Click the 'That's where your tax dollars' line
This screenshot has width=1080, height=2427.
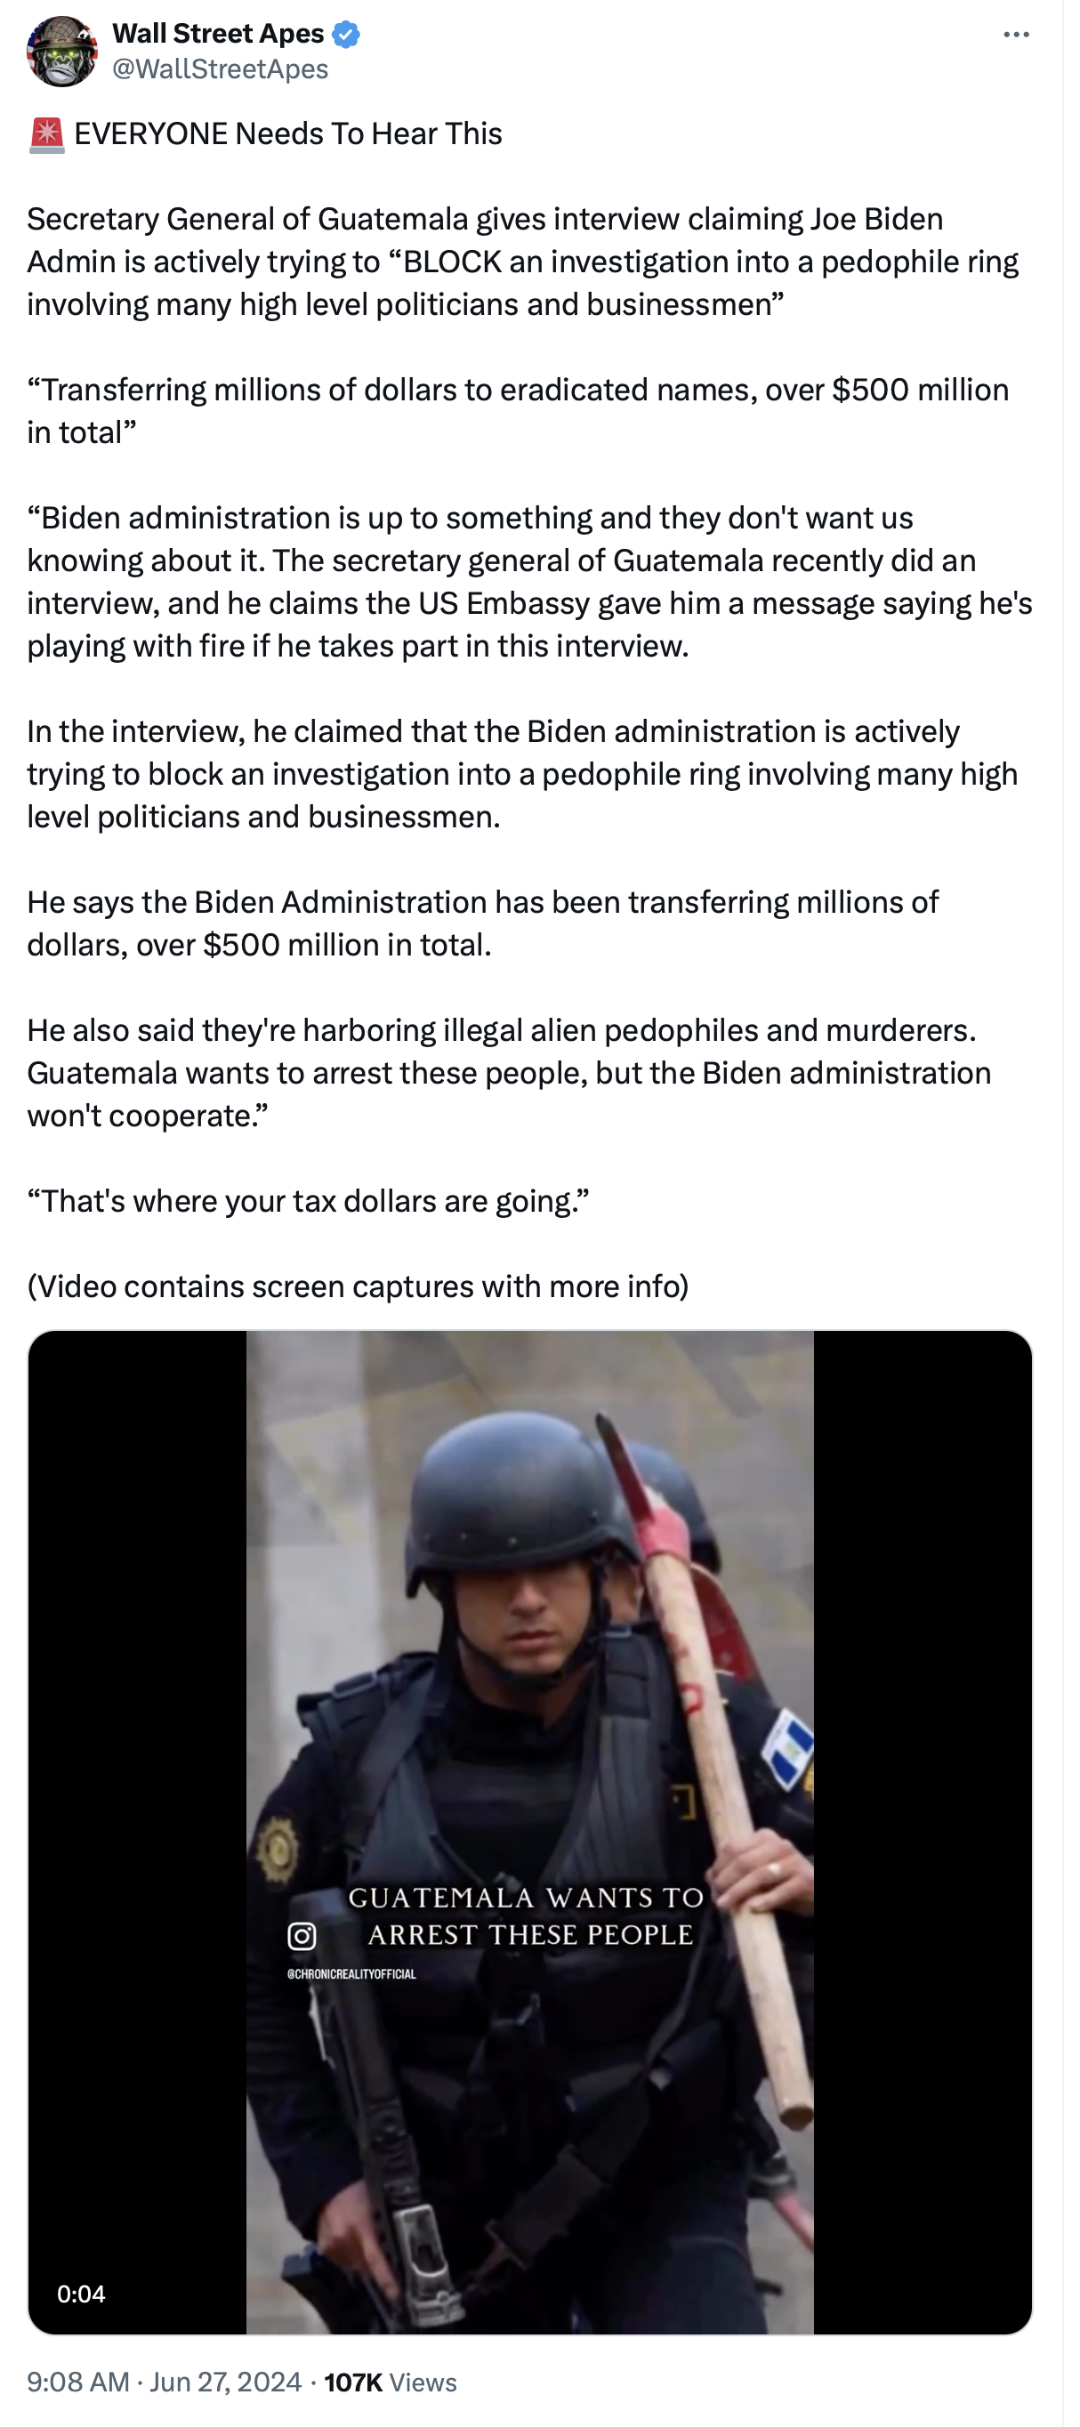(308, 1200)
